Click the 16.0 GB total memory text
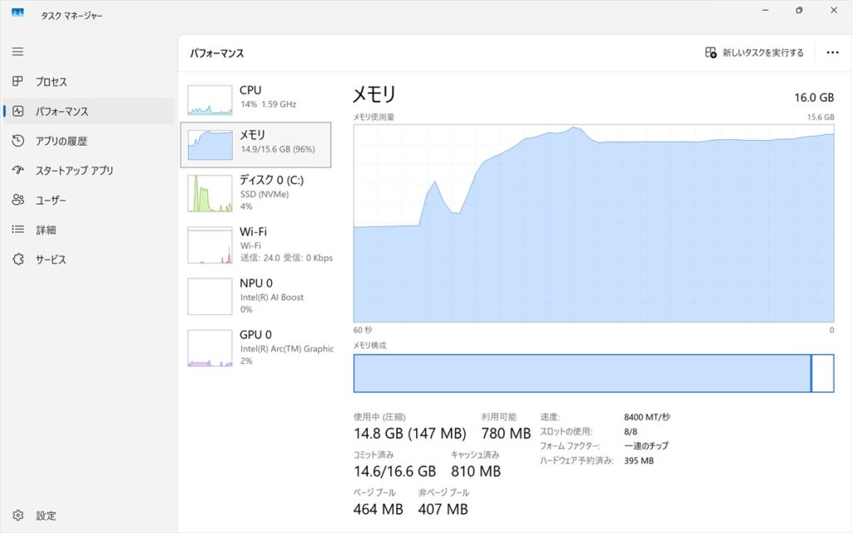852x533 pixels. (x=814, y=97)
